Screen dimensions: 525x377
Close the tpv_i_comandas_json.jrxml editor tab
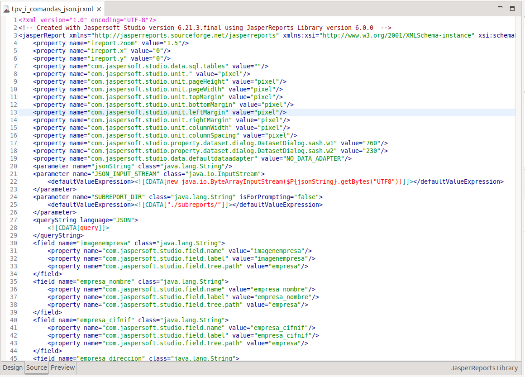[x=99, y=10]
